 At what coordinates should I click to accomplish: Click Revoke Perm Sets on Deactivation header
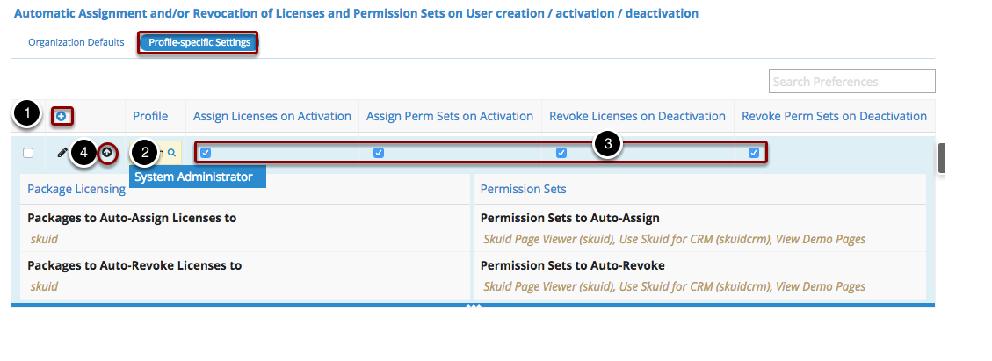(834, 116)
